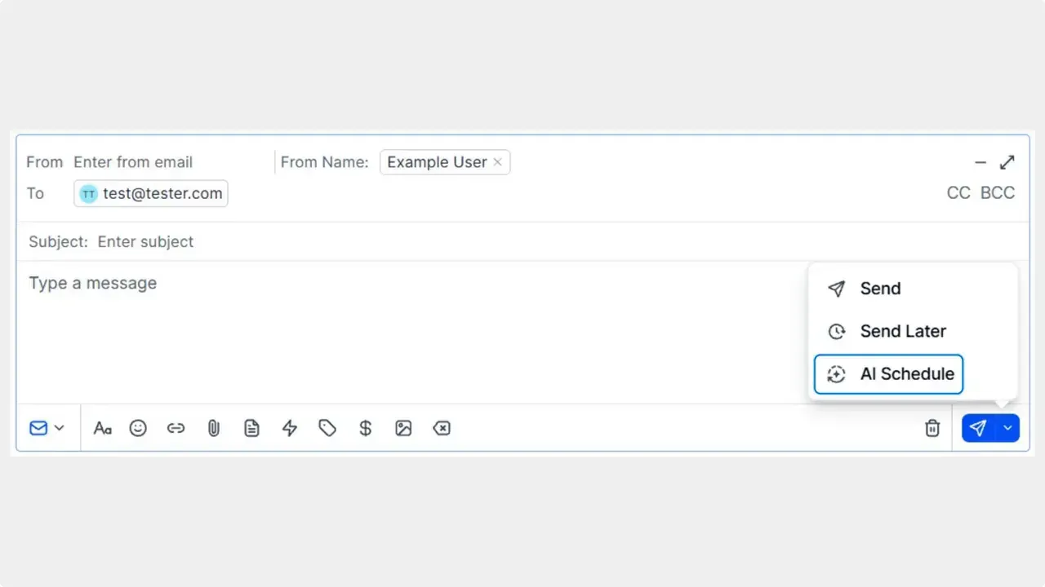The width and height of the screenshot is (1045, 587).
Task: Click the Enter subject field
Action: [x=145, y=242]
